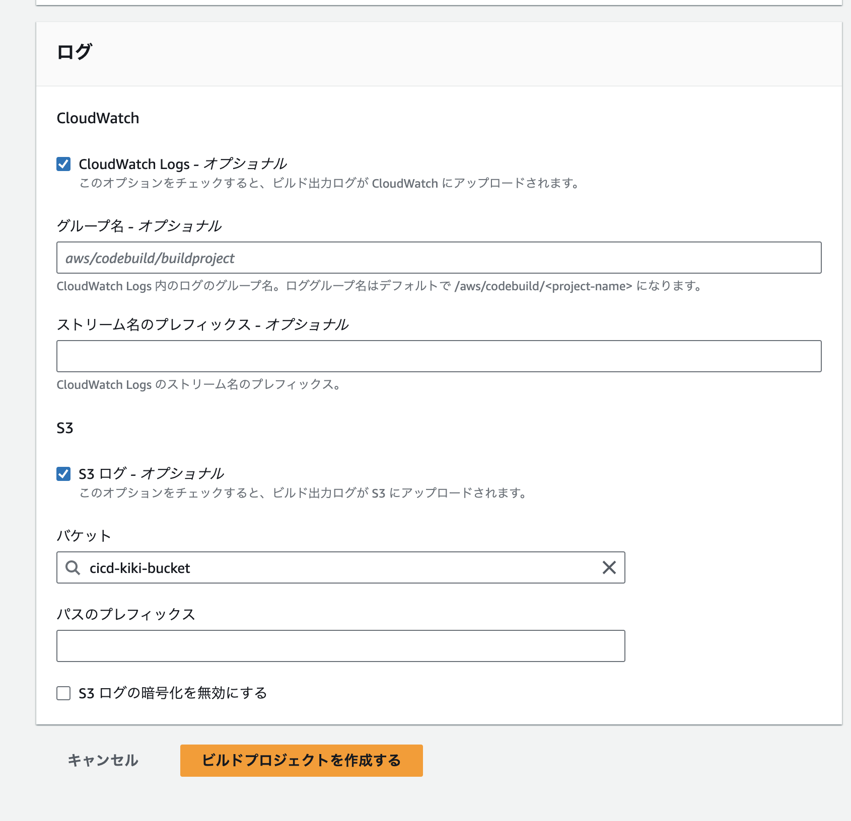
Task: Uncheck the CloudWatch Logs - オプショナル checkbox
Action: (x=63, y=163)
